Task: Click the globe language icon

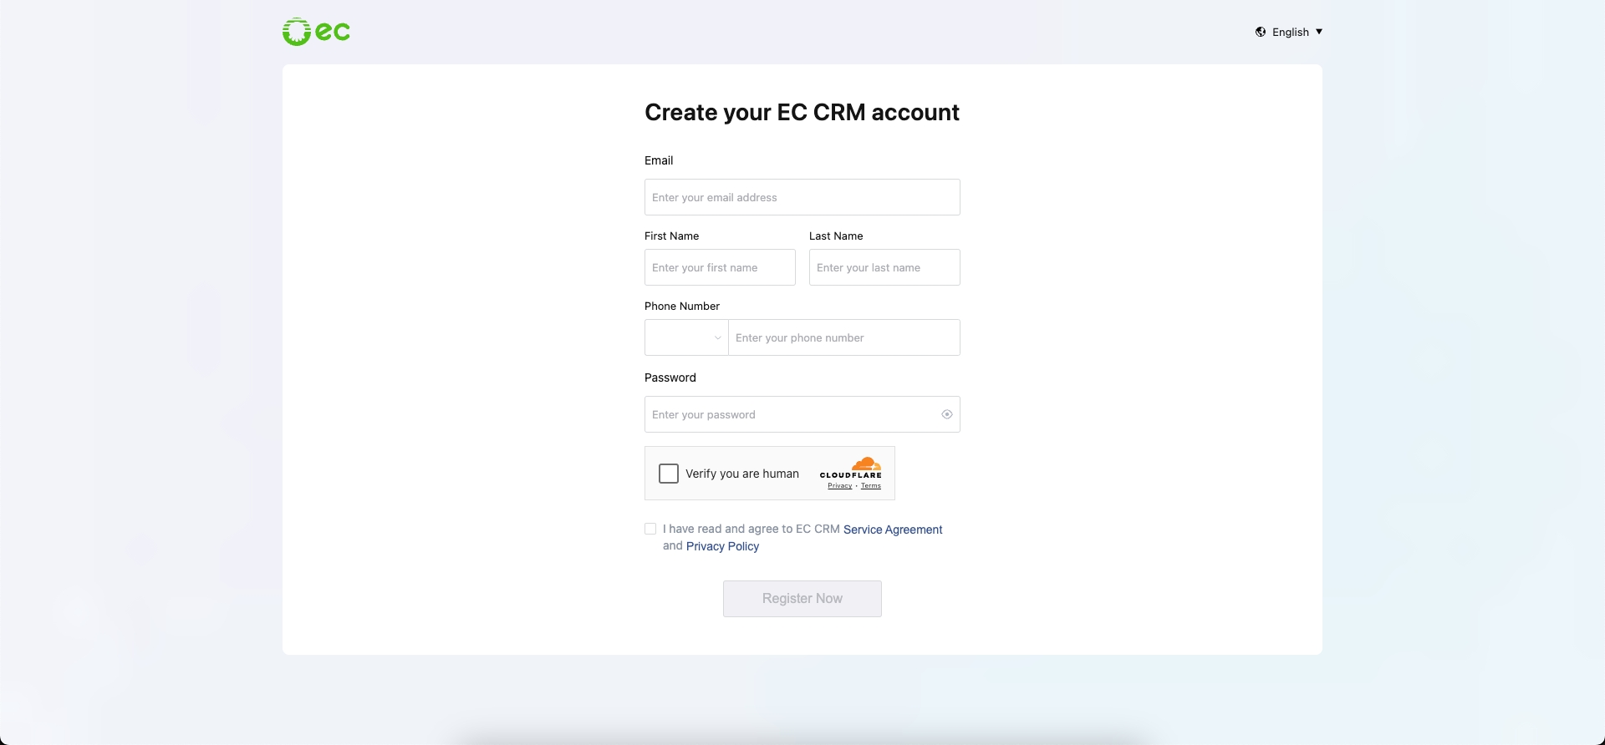Action: coord(1261,32)
